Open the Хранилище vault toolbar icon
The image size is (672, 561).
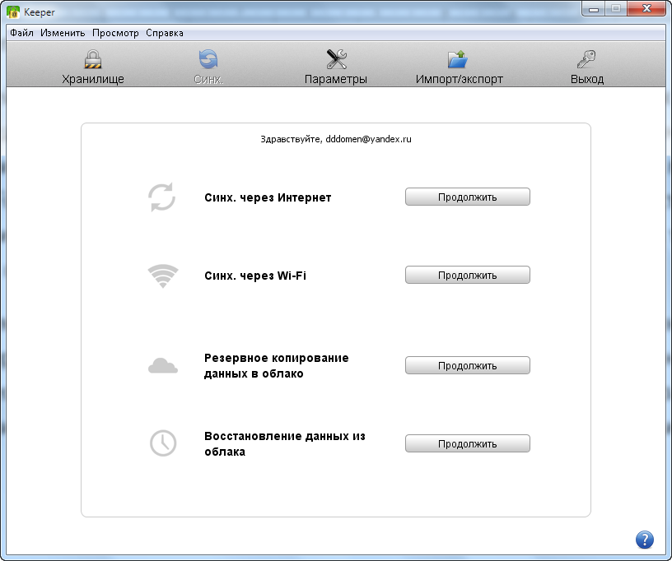click(93, 59)
